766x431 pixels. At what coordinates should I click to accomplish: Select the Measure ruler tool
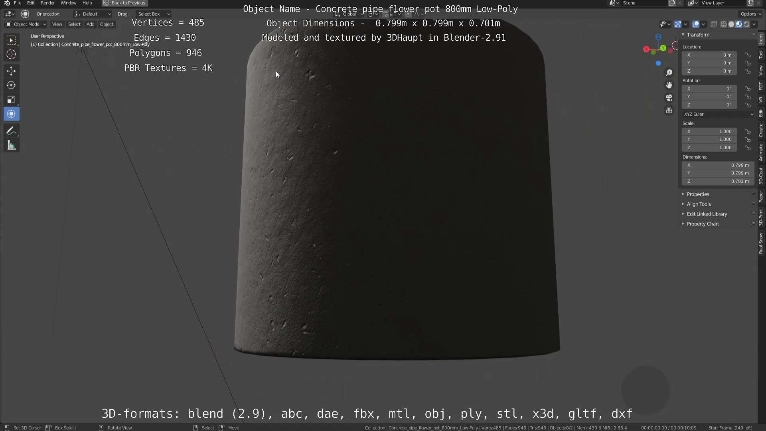pyautogui.click(x=11, y=146)
